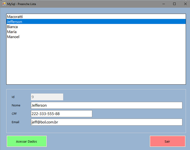Click into the Nome text field
This screenshot has width=190, height=150.
coord(107,105)
